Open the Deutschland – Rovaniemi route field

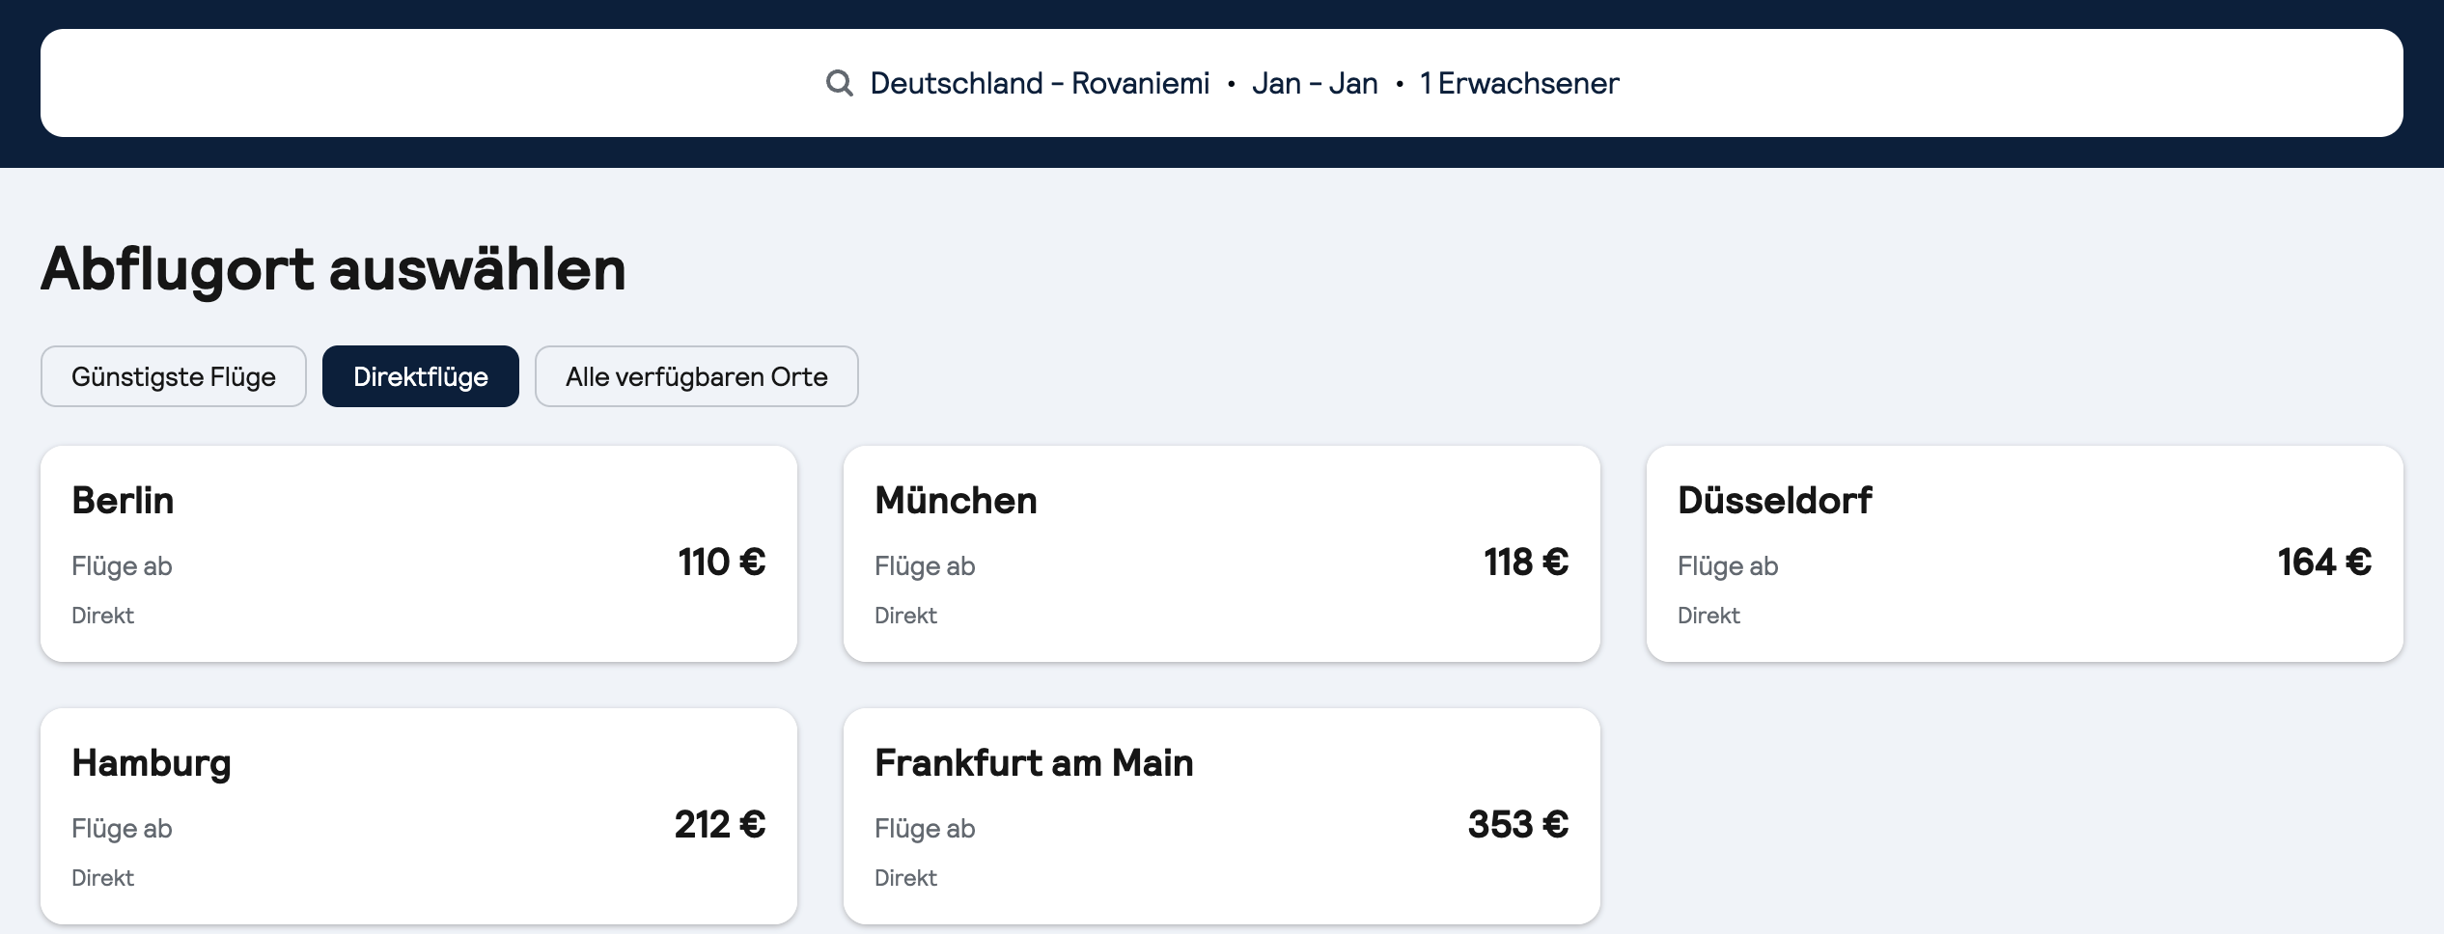[x=1039, y=84]
